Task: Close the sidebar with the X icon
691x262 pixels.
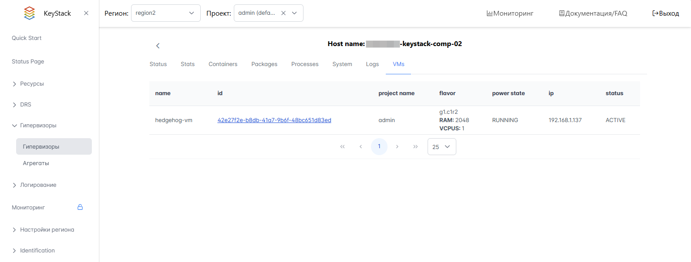Action: click(x=86, y=13)
